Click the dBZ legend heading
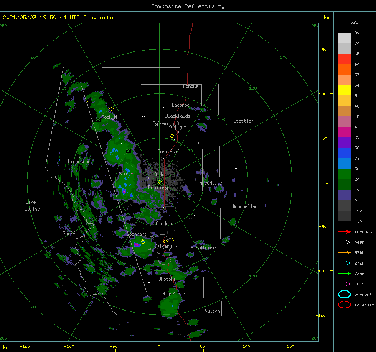This screenshot has width=376, height=352. (354, 22)
